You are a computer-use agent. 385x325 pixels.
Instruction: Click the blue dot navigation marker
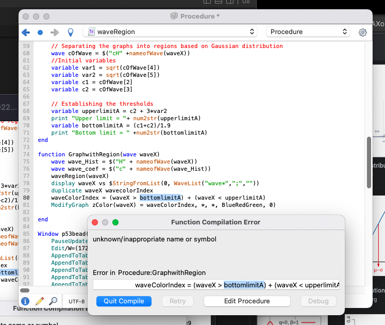click(x=40, y=32)
